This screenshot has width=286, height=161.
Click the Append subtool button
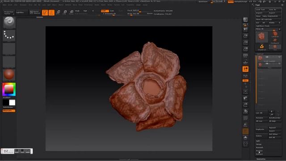click(x=275, y=127)
